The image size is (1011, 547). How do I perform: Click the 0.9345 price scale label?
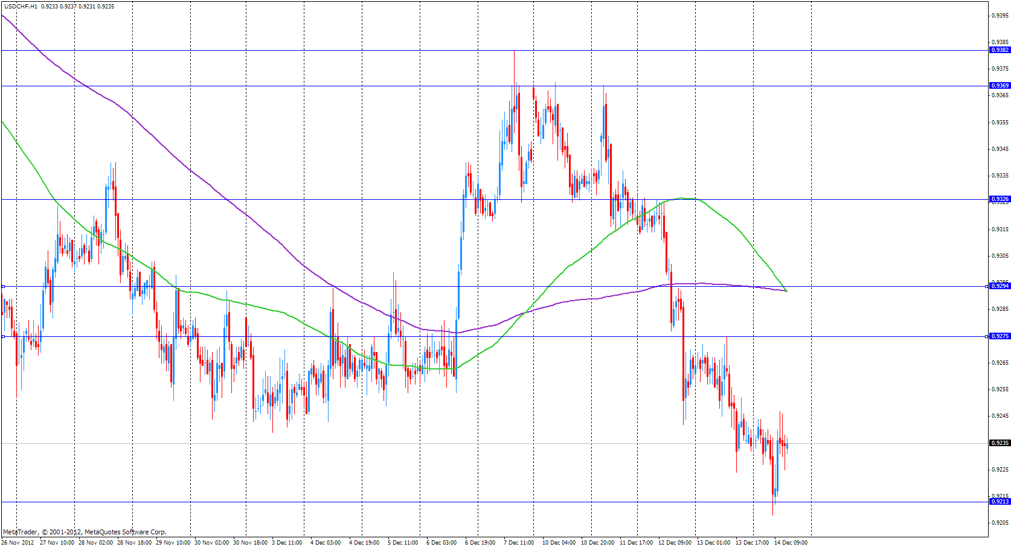tap(1000, 149)
